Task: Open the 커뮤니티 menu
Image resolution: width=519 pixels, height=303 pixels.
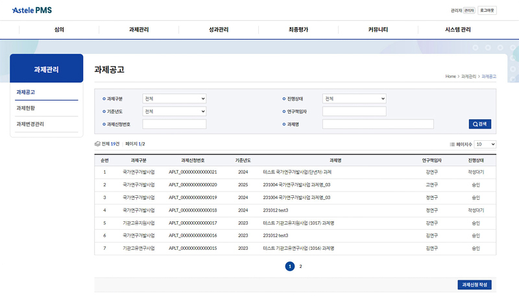Action: tap(378, 29)
